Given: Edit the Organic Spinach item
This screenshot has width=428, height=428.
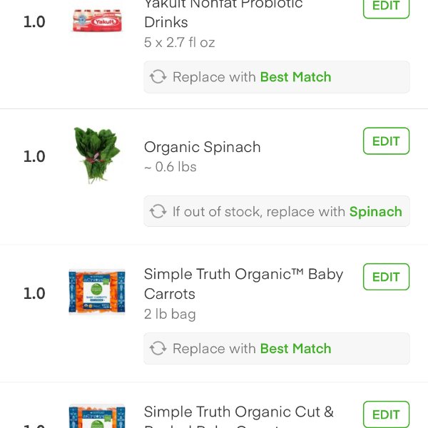Looking at the screenshot, I should (x=386, y=141).
